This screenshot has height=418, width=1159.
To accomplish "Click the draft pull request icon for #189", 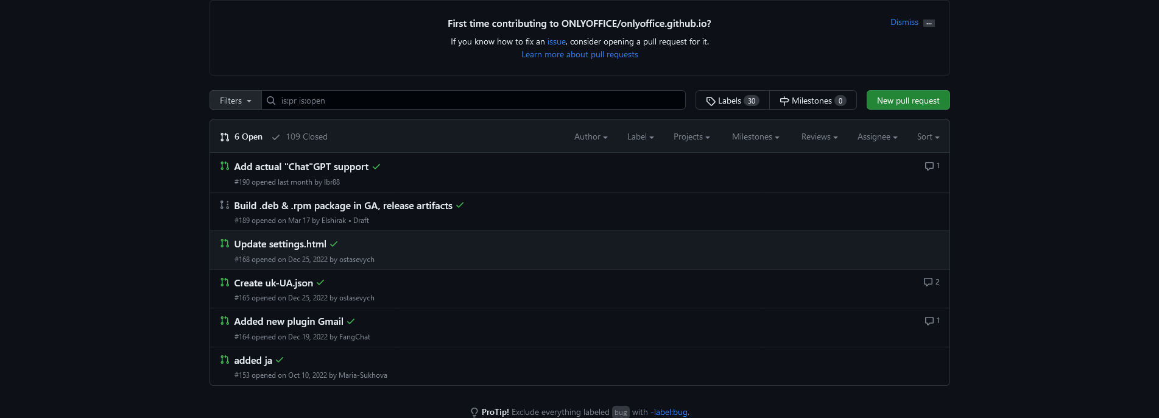I will point(225,205).
